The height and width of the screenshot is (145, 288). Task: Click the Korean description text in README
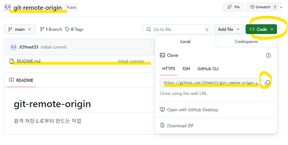tap(48, 121)
